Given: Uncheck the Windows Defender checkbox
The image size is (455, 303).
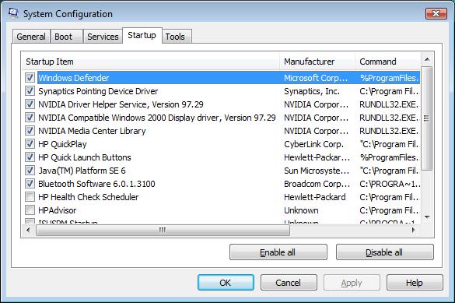Looking at the screenshot, I should [x=30, y=78].
